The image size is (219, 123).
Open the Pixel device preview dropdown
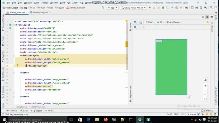pyautogui.click(x=150, y=22)
